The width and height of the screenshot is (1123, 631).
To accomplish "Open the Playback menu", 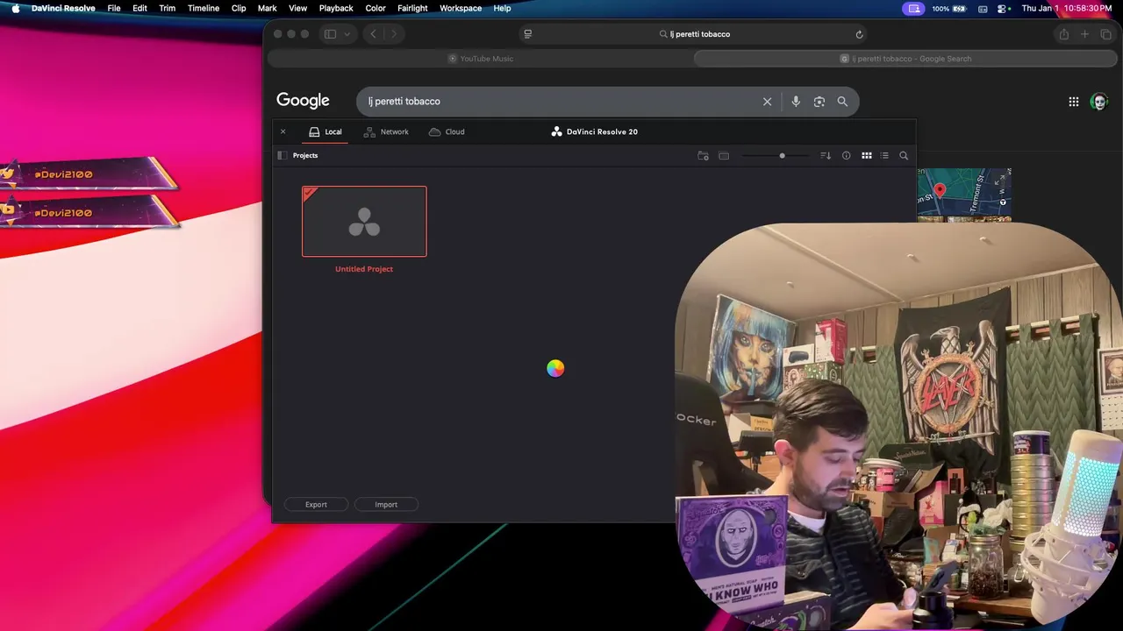I will 336,8.
